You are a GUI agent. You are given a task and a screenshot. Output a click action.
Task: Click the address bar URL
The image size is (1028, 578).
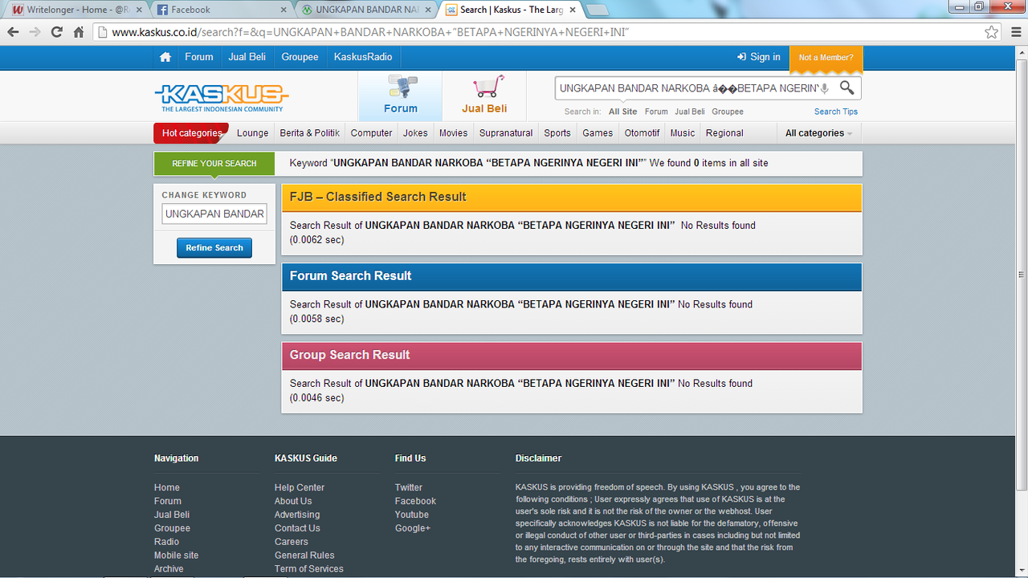point(369,32)
